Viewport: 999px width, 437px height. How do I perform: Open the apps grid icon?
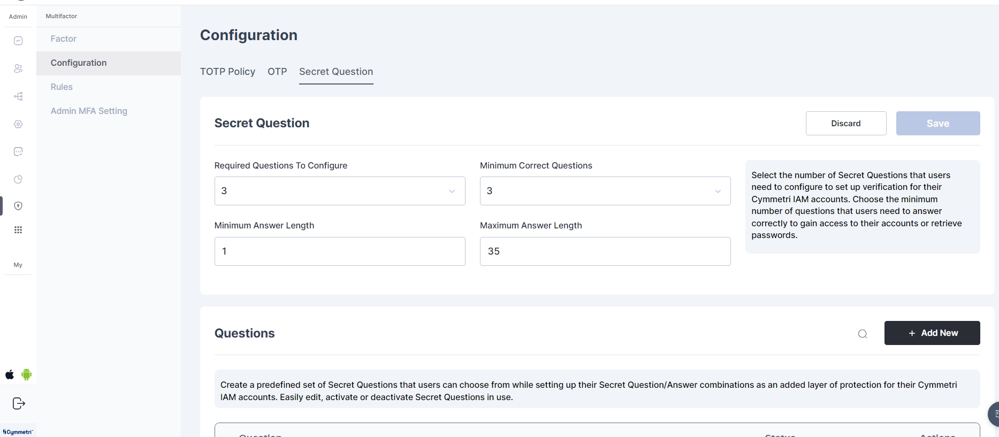(x=18, y=230)
